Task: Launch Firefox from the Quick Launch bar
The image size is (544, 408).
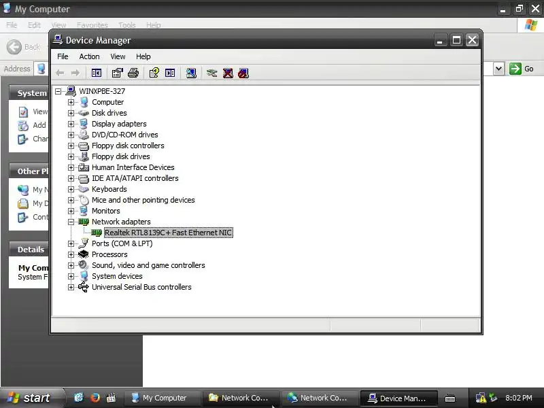Action: point(95,397)
